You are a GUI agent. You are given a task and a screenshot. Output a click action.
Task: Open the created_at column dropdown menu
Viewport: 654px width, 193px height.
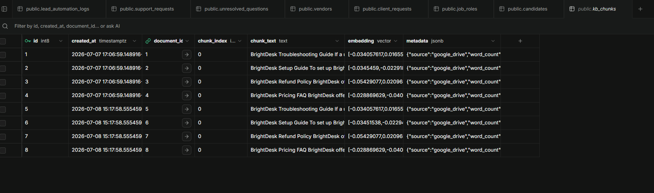pyautogui.click(x=134, y=41)
